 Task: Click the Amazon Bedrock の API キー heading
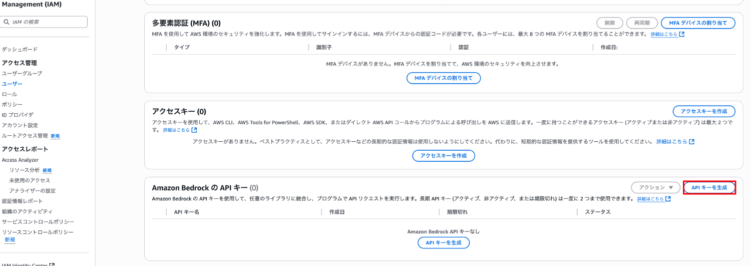(x=200, y=188)
